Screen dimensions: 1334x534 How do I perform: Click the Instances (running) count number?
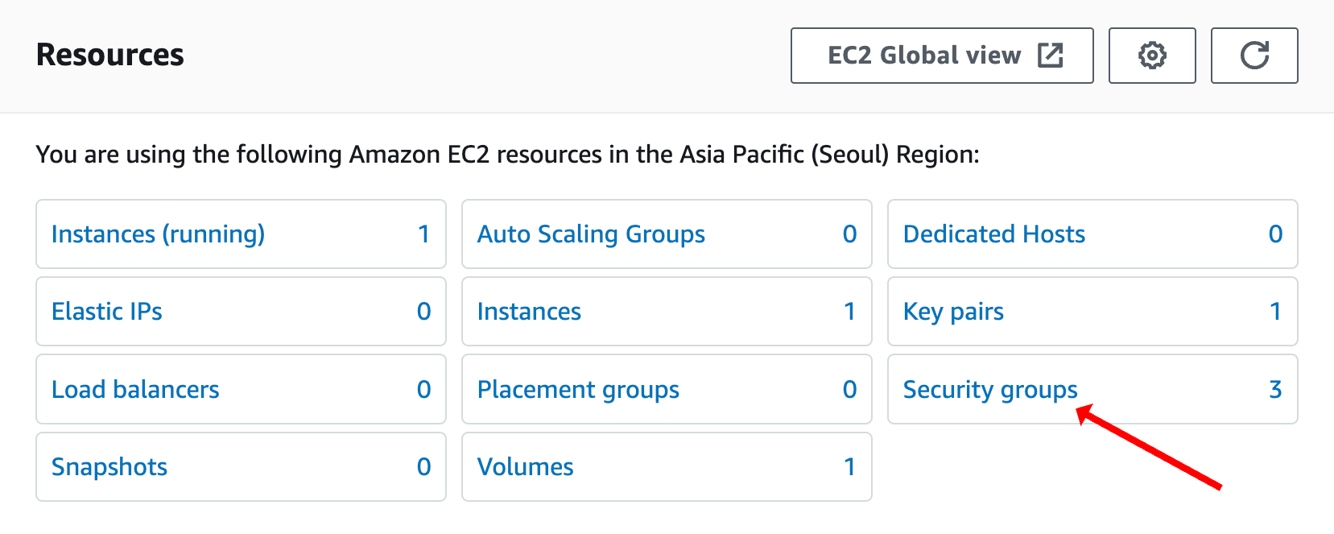tap(423, 234)
